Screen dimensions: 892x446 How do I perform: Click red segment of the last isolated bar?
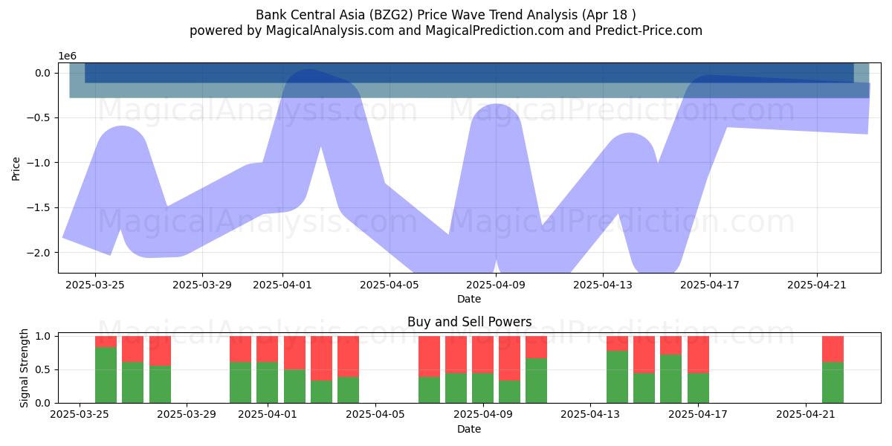pos(833,349)
